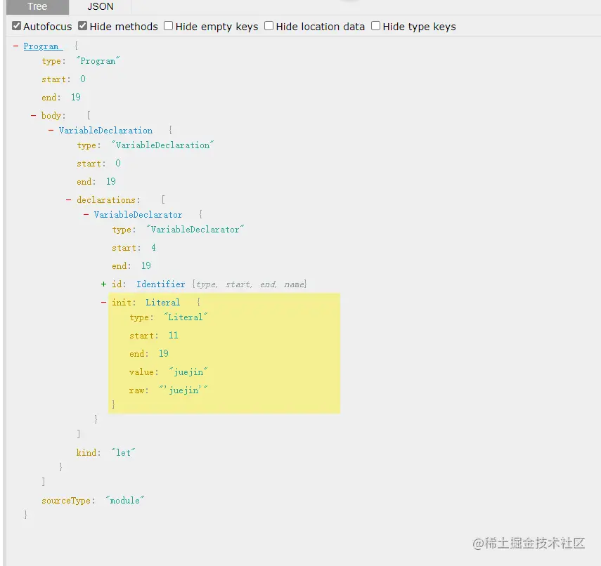This screenshot has width=601, height=566.
Task: Click the VariableDeclaration end value 19
Action: [111, 181]
